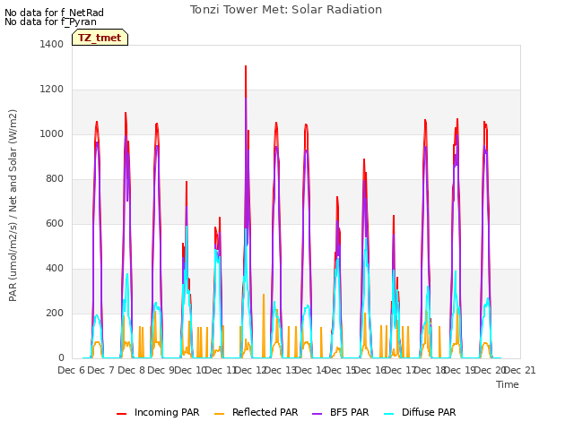This screenshot has height=430, width=574.
Task: Click the 800 y-axis tick label
Action: pos(55,178)
